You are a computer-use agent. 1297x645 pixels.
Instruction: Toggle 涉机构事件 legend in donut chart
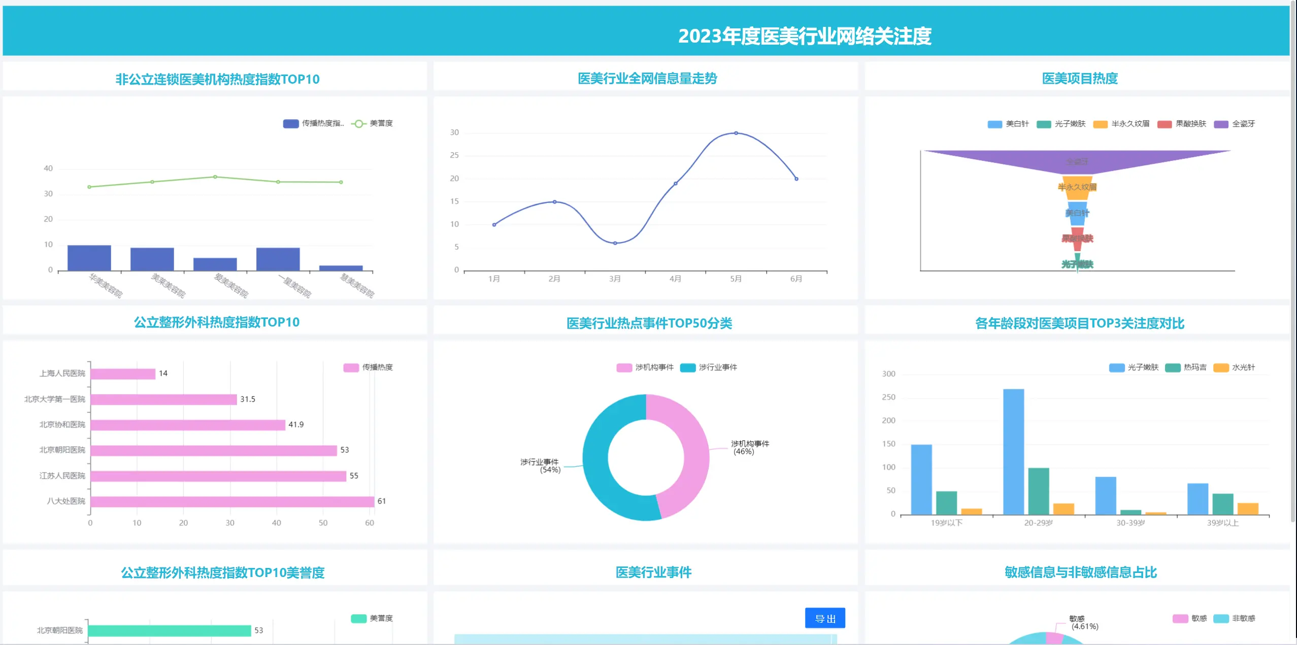[x=624, y=368]
